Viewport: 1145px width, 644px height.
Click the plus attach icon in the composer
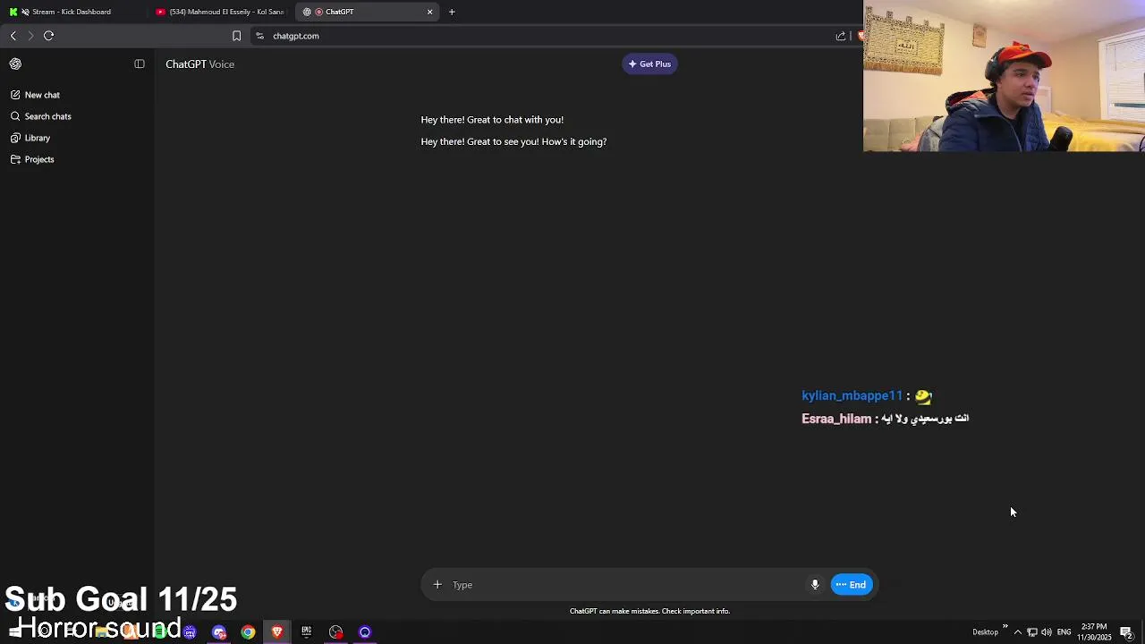[x=437, y=585]
